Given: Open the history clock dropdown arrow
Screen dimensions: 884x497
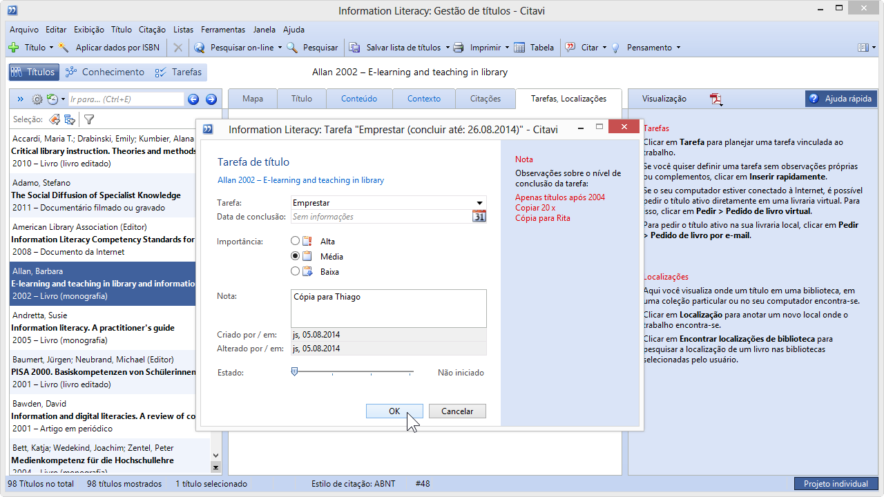Looking at the screenshot, I should (63, 99).
